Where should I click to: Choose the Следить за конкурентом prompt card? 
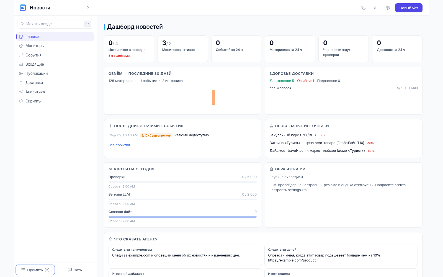click(185, 255)
